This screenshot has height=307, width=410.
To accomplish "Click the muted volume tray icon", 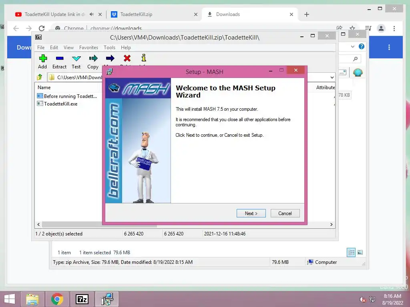I will (x=362, y=299).
